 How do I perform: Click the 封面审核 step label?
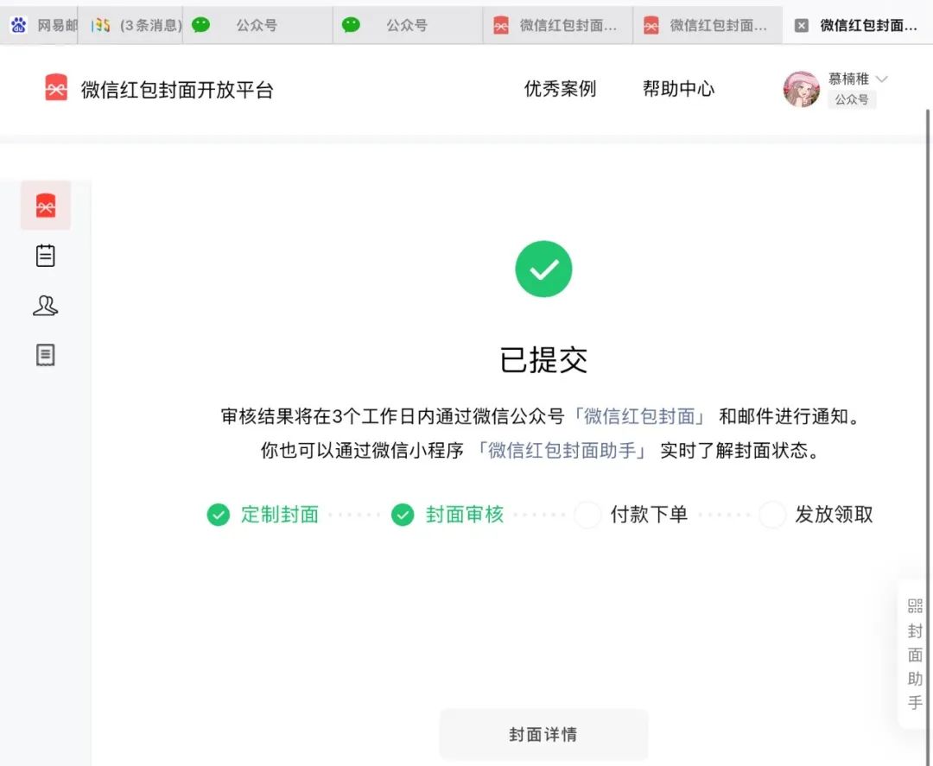[465, 515]
